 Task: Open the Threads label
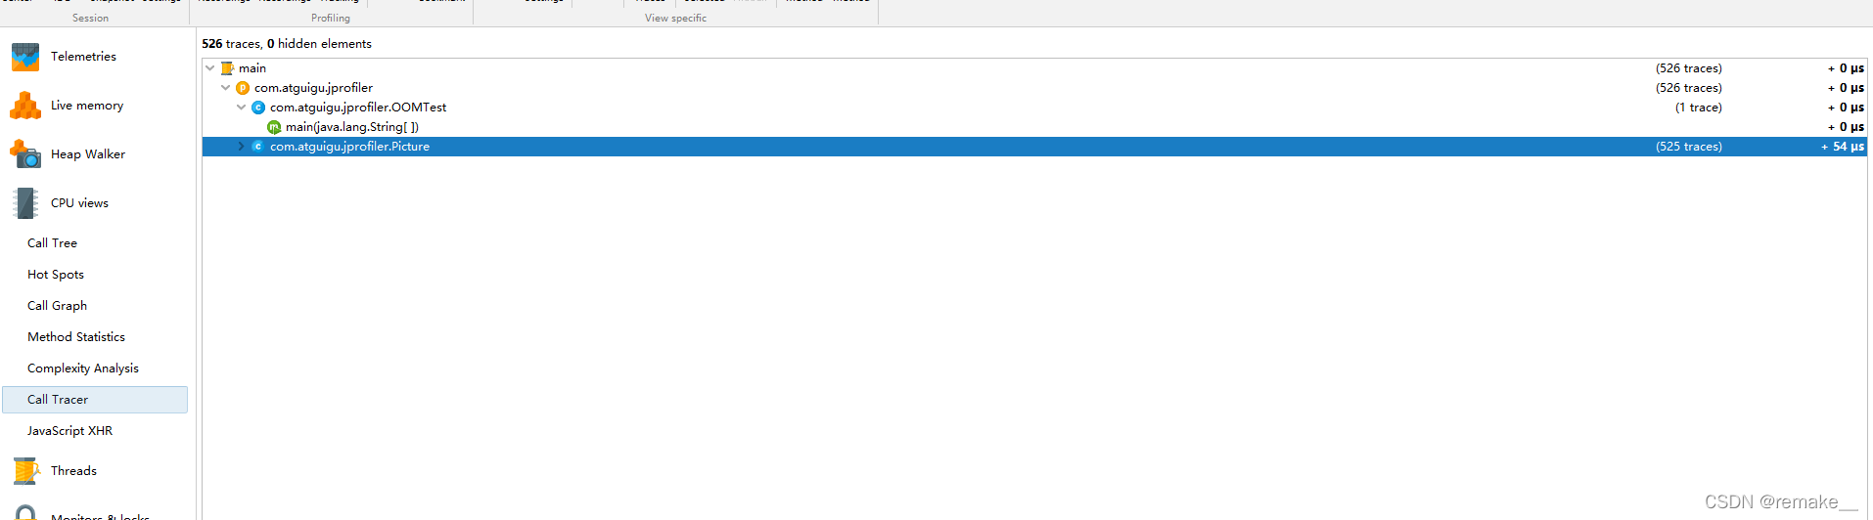pos(73,471)
